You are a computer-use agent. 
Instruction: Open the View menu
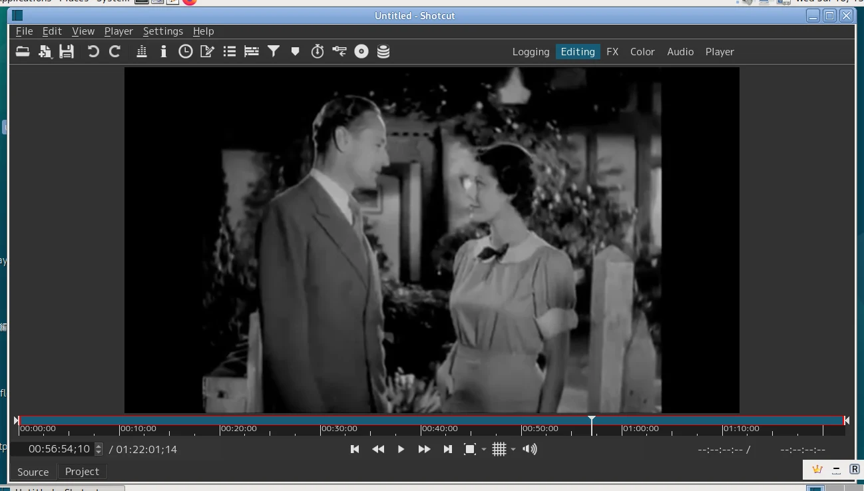[83, 31]
